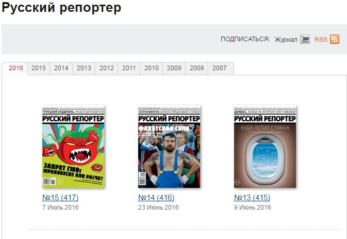Click the shopping cart subscribe icon

point(305,39)
